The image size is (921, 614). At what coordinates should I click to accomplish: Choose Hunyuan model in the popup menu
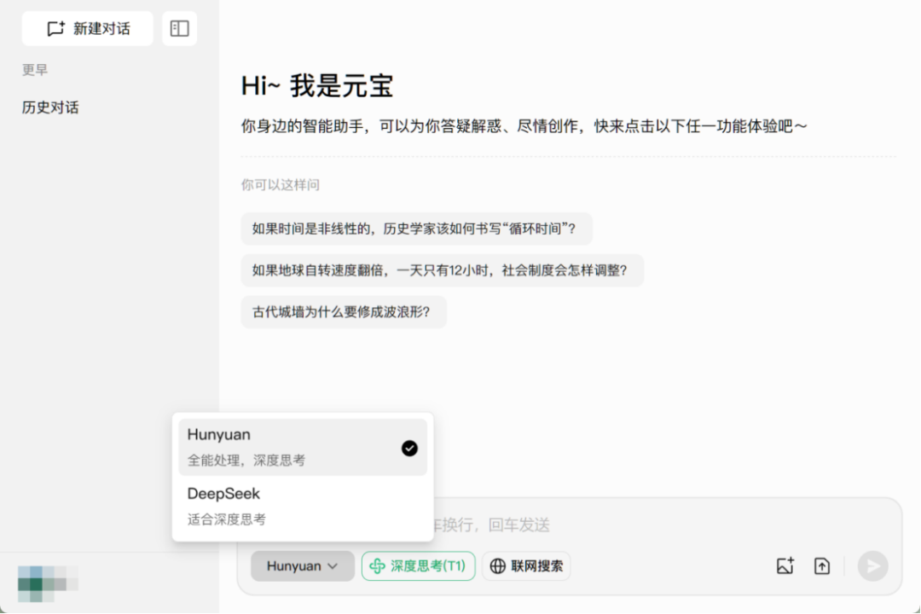click(303, 447)
